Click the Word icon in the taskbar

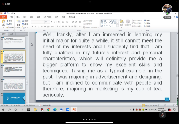click(x=61, y=109)
